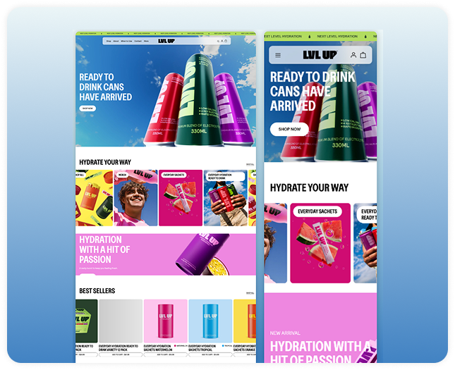Image resolution: width=455 pixels, height=370 pixels.
Task: Select About in the desktop navigation
Action: click(x=116, y=42)
